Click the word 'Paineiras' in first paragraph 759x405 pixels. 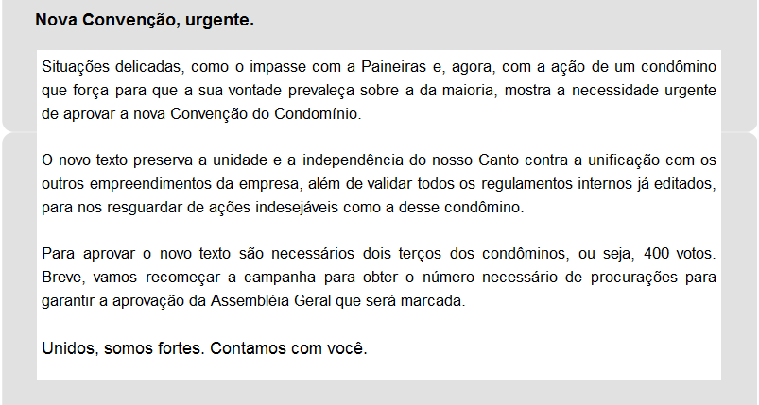pyautogui.click(x=393, y=67)
